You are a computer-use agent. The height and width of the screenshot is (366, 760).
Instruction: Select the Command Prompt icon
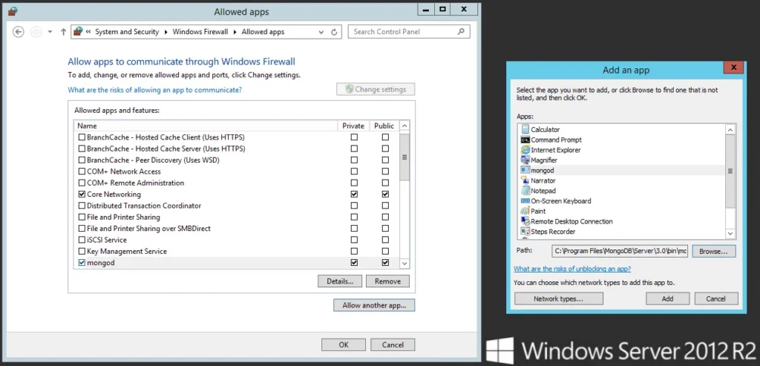click(525, 140)
